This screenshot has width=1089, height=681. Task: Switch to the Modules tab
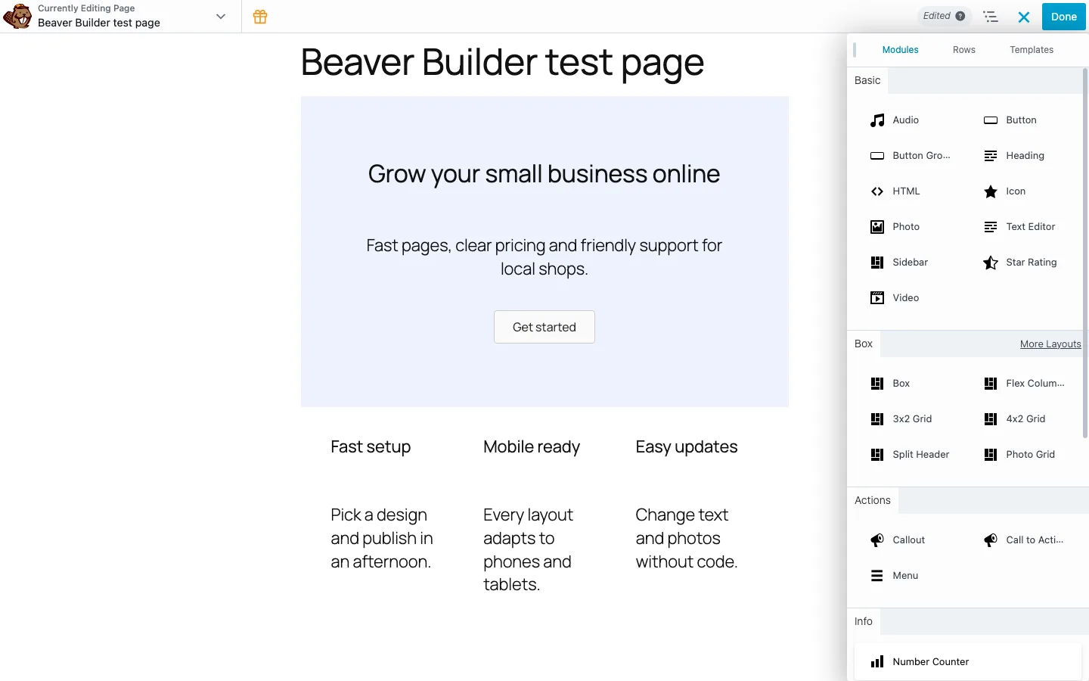[900, 50]
